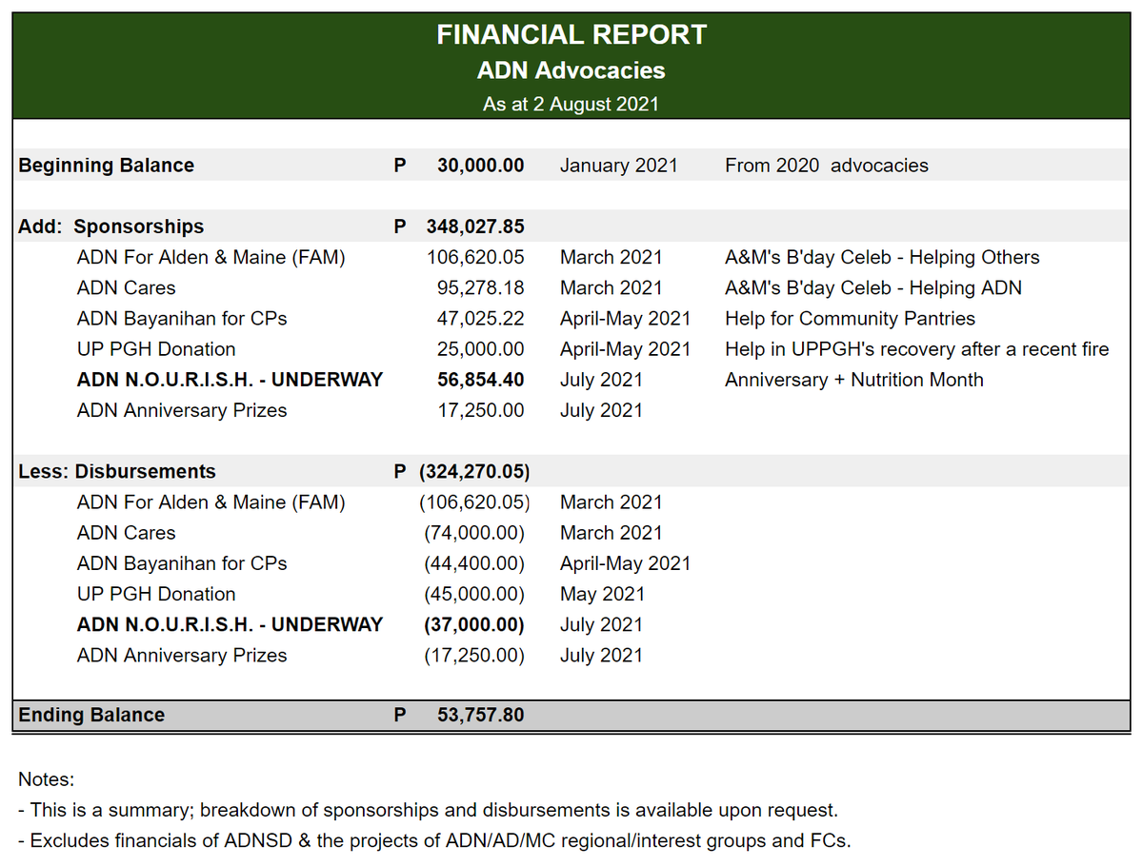
Task: Click "A&M's B'day Celeb - Helping ADN" remark
Action: pyautogui.click(x=873, y=287)
